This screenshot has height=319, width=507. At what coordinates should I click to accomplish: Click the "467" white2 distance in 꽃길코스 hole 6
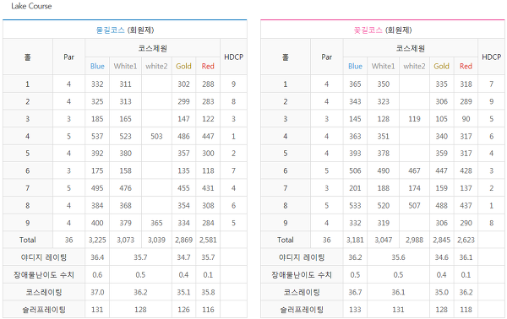(x=414, y=170)
